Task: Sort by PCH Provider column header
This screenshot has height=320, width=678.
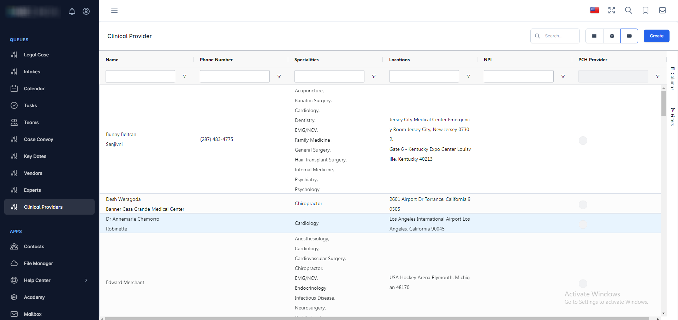Action: pos(593,60)
